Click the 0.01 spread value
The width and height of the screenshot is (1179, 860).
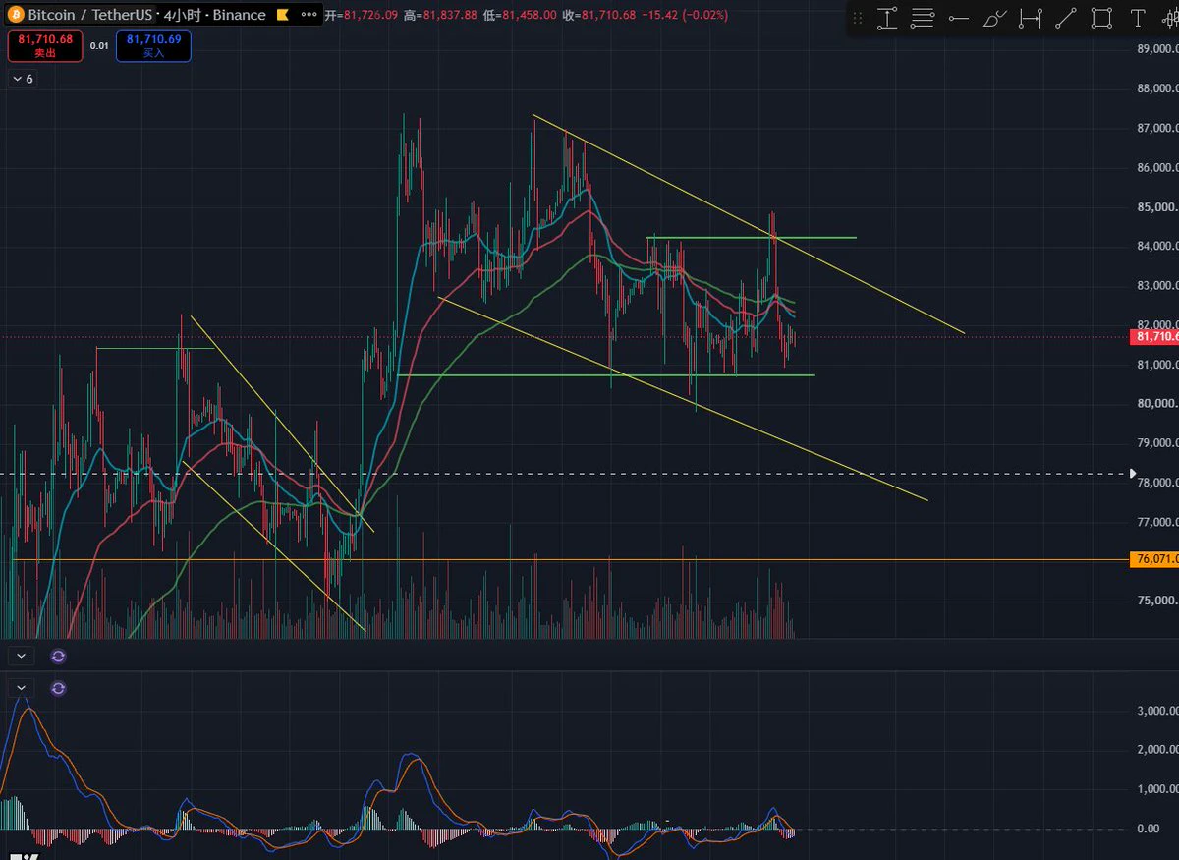99,46
